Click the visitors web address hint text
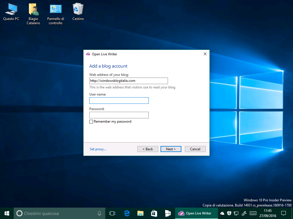The height and width of the screenshot is (219, 293). (x=132, y=87)
